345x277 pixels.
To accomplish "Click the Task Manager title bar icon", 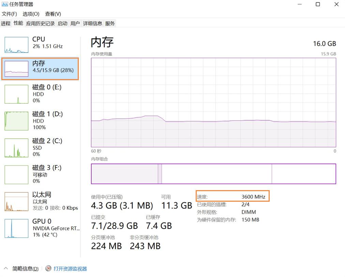I will pyautogui.click(x=5, y=4).
